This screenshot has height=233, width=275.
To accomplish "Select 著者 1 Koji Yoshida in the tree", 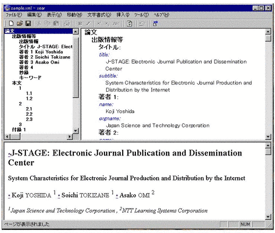I will click(x=41, y=52).
